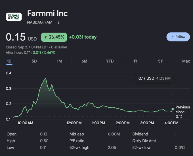Image resolution: width=193 pixels, height=156 pixels.
Task: Click the 12:00 PM axis label
Action: 74,123
